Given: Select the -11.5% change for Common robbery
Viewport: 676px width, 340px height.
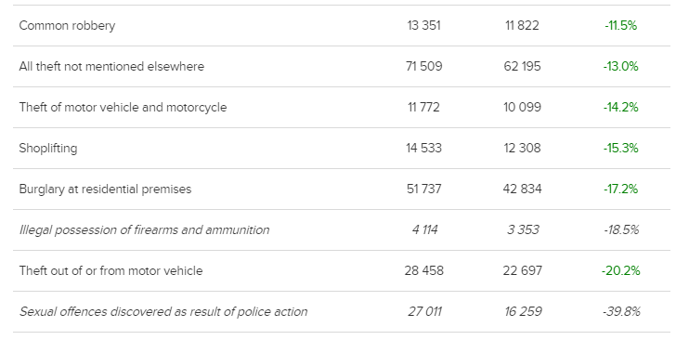Looking at the screenshot, I should [620, 25].
